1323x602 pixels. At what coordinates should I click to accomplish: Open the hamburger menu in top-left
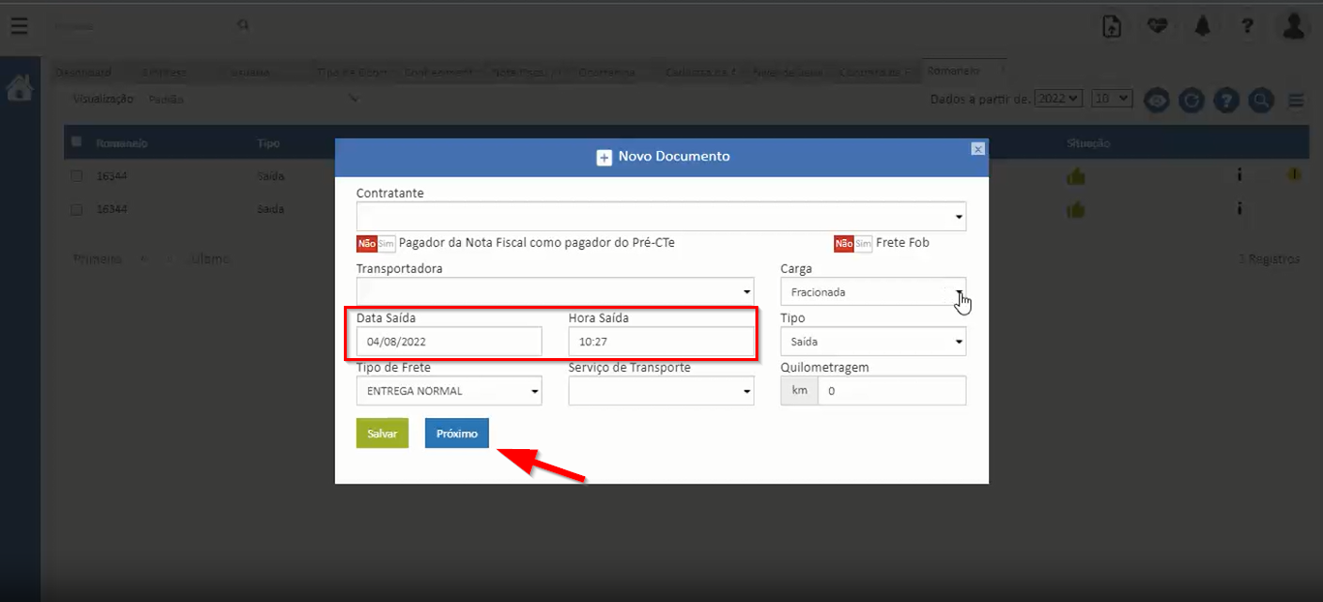point(19,26)
